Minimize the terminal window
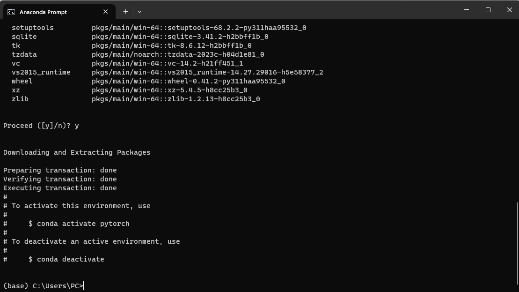This screenshot has height=292, width=519. pyautogui.click(x=466, y=10)
